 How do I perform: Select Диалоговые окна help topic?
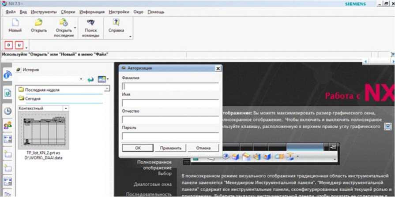pyautogui.click(x=153, y=184)
